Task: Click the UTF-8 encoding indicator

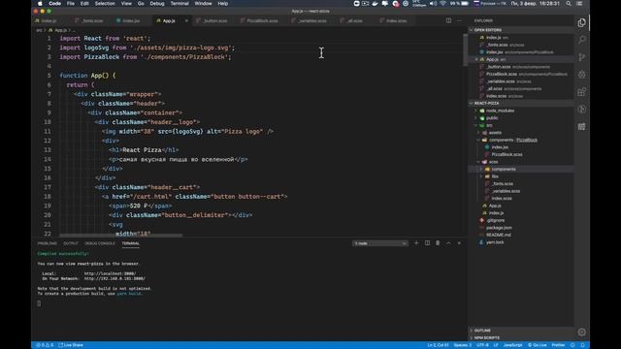Action: (x=482, y=345)
